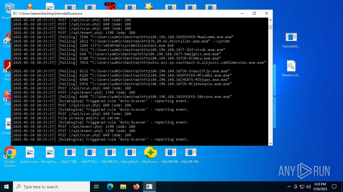
Task: Click the SPOOFER-Mwelcome.exe.exe polling line
Action: point(123,37)
